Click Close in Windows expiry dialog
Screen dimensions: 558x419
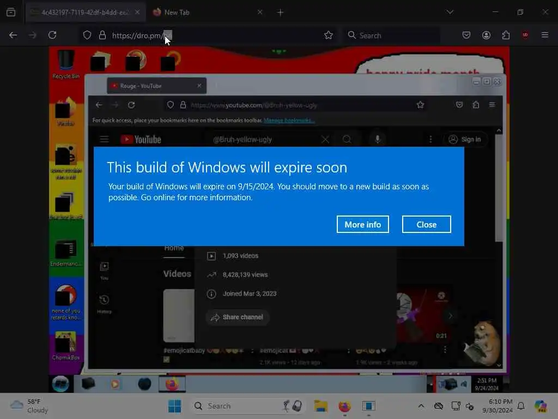[x=426, y=224]
